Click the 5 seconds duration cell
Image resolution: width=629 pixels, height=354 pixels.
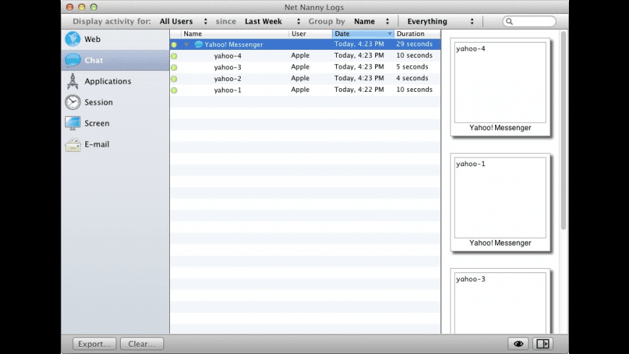point(412,67)
